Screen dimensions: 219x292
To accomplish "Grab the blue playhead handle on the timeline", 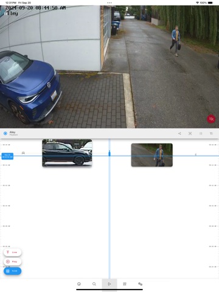I will tap(109, 153).
